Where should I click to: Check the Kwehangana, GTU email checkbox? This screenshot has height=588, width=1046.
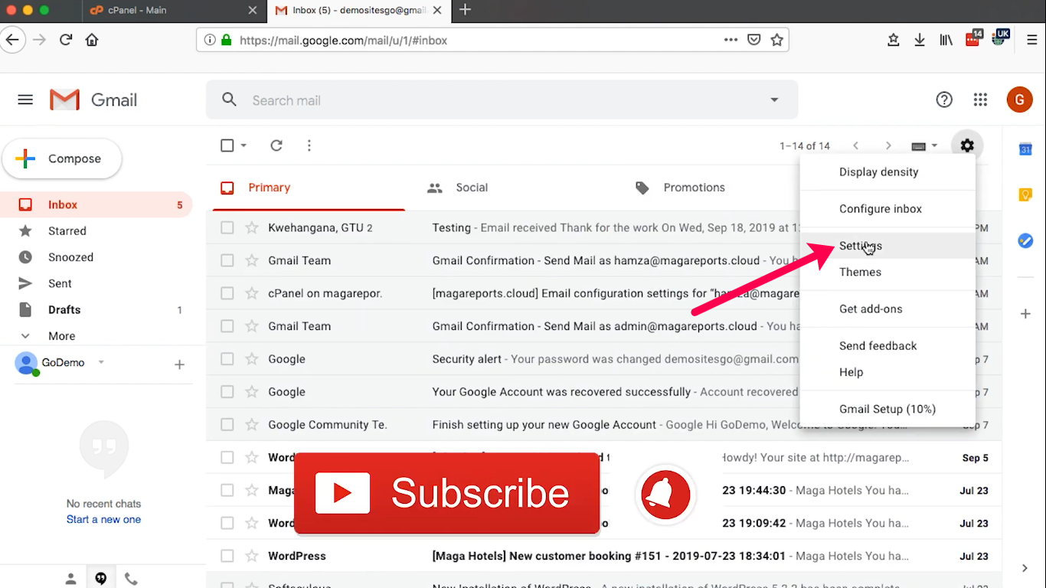point(227,227)
